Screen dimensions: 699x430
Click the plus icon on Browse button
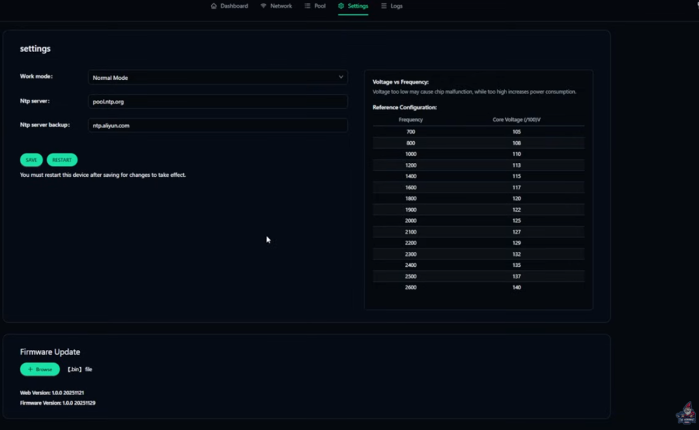click(x=30, y=369)
